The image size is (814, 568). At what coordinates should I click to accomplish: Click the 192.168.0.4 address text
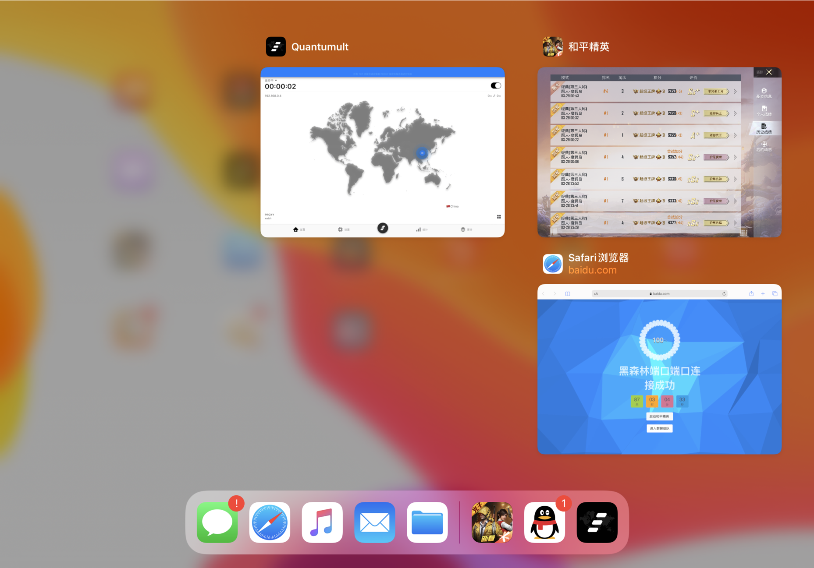273,96
